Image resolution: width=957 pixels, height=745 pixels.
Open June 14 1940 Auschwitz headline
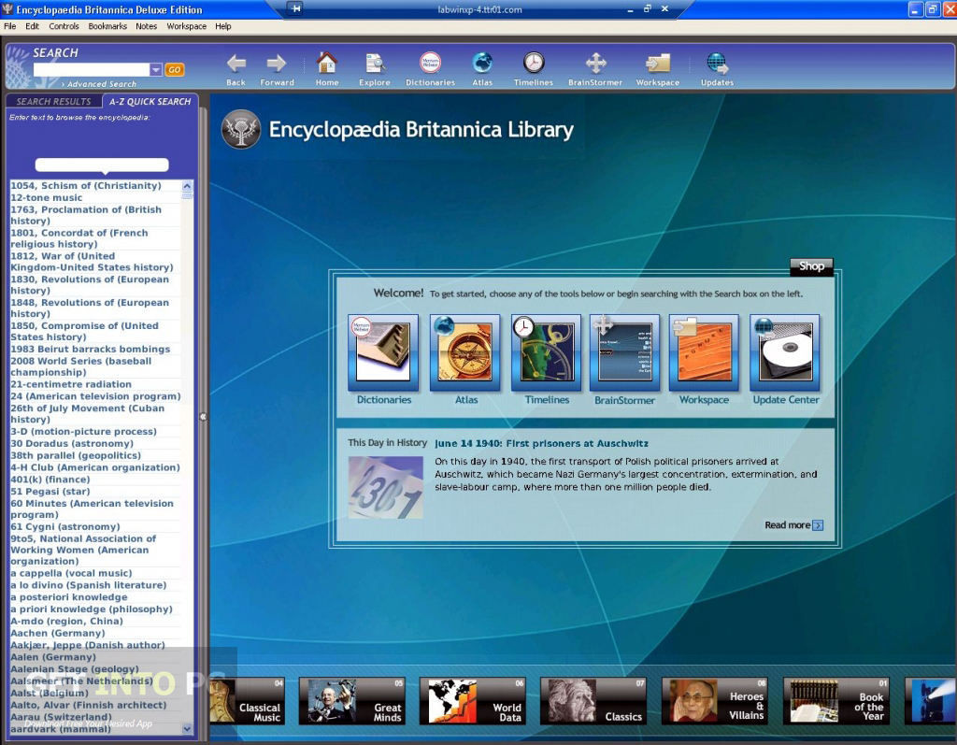tap(541, 443)
